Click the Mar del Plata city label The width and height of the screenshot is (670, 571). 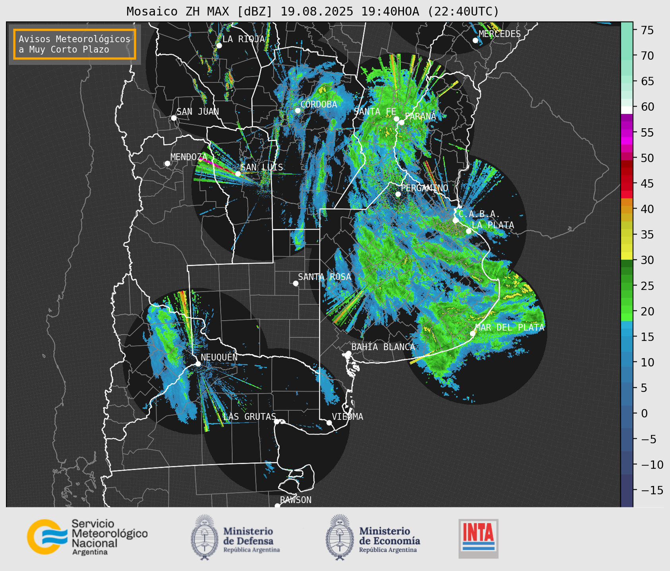click(510, 328)
